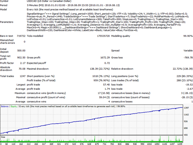Click Initial deposit value 500.00
The image size is (193, 145).
pos(21,50)
